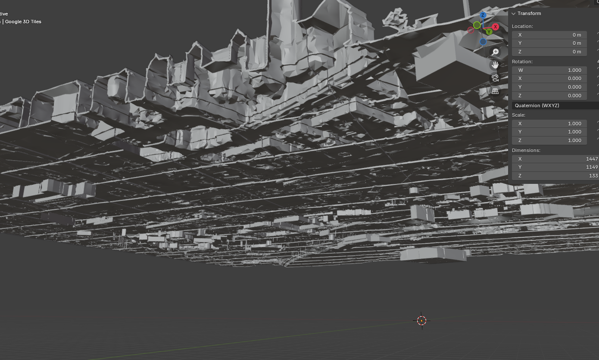599x360 pixels.
Task: Click the Location X field
Action: pyautogui.click(x=549, y=35)
